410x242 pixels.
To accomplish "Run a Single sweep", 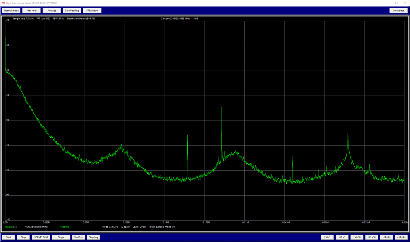I will click(x=61, y=237).
